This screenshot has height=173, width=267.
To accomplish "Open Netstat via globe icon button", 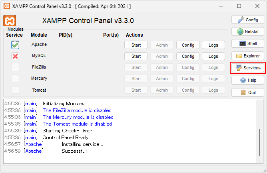I will click(247, 31).
